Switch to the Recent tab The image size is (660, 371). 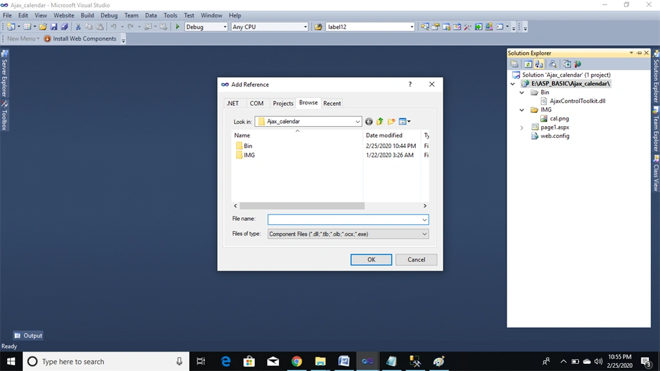click(332, 104)
